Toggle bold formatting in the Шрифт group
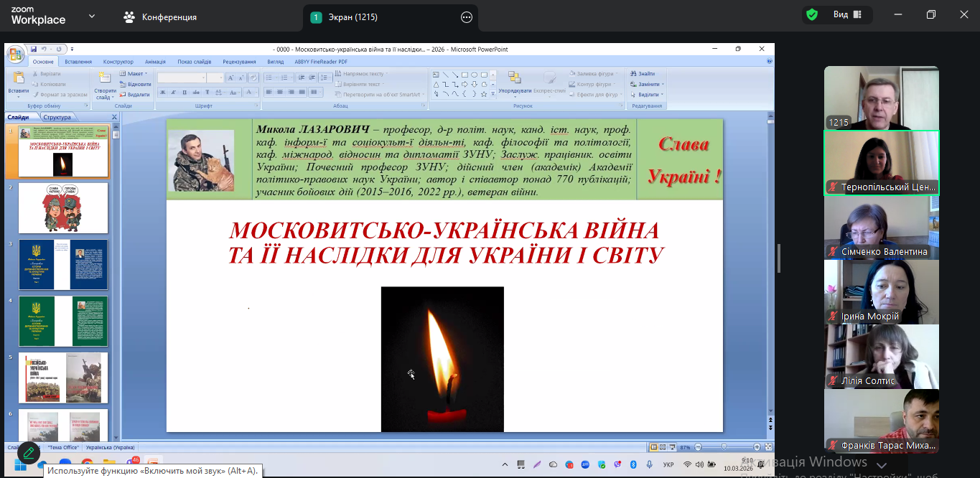 click(x=163, y=93)
